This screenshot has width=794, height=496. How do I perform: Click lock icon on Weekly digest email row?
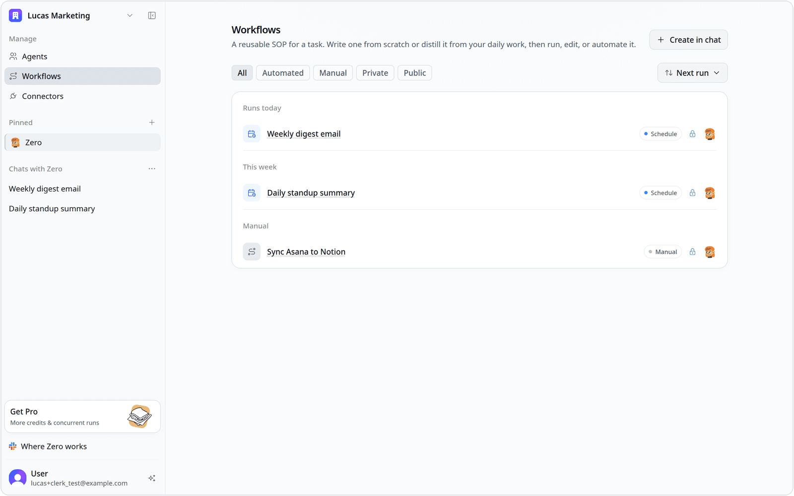[x=692, y=134]
